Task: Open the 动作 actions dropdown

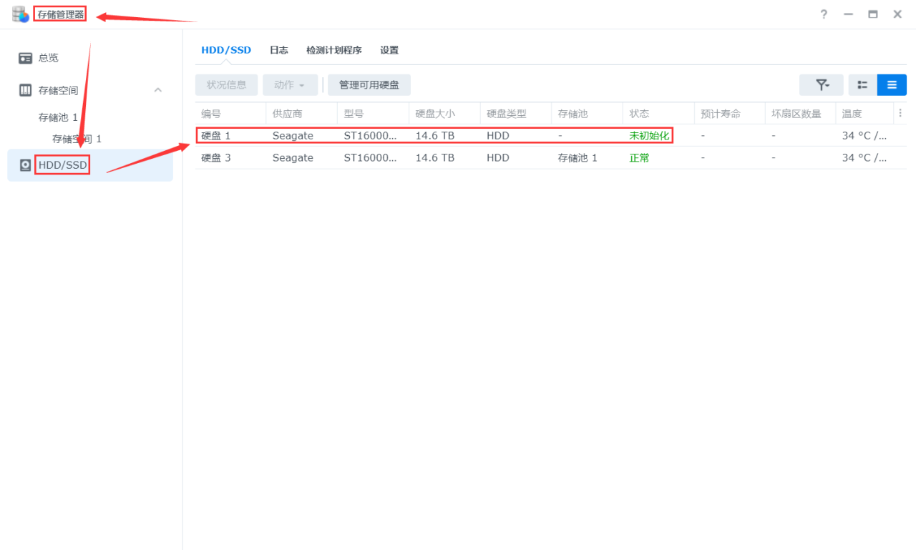Action: tap(289, 84)
